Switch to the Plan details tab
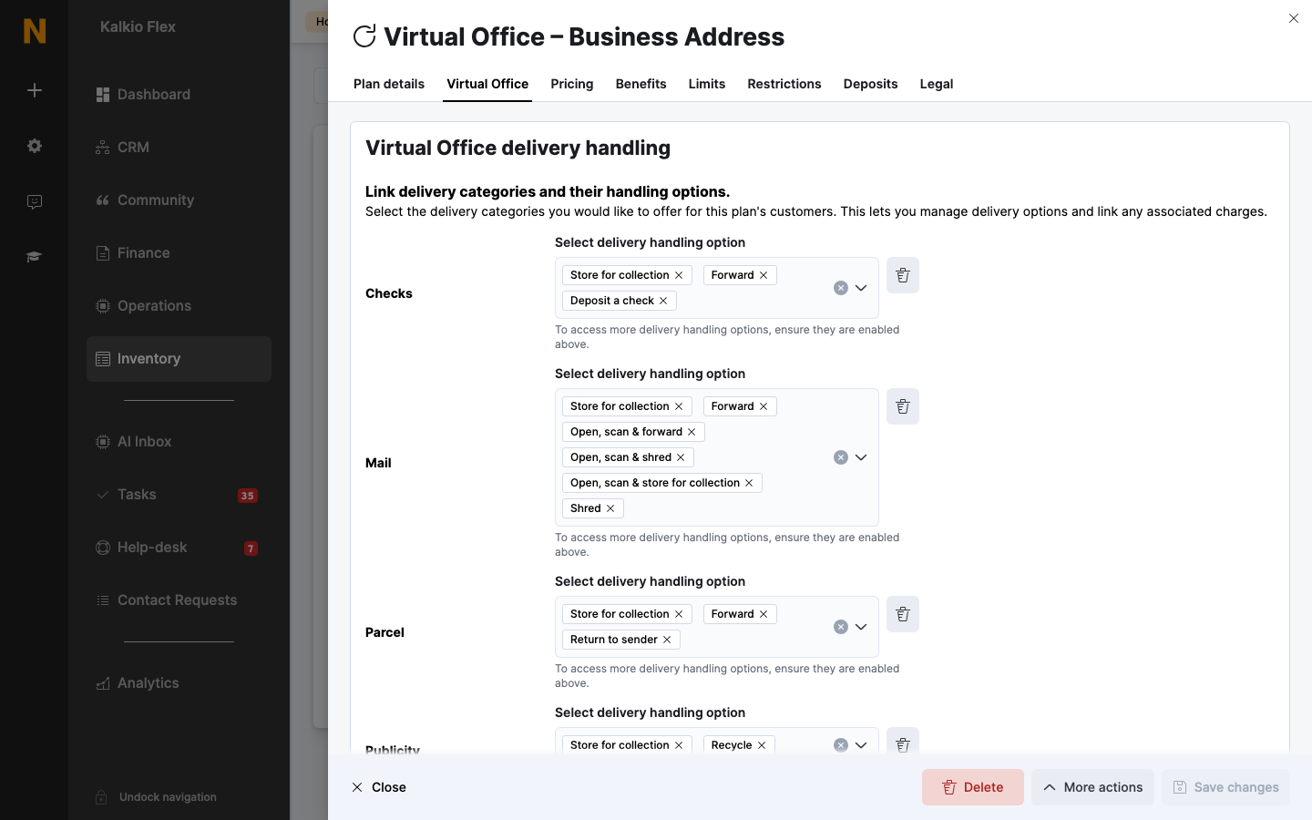The image size is (1312, 820). 389,84
